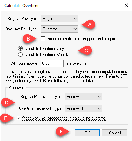This screenshot has height=141, width=132.
Task: Click the Cancel button
Action: point(115,133)
